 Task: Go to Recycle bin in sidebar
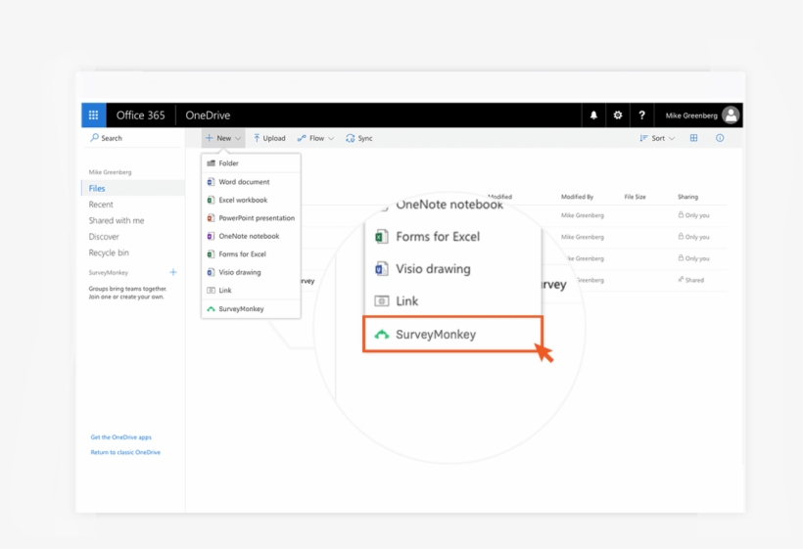click(x=109, y=252)
